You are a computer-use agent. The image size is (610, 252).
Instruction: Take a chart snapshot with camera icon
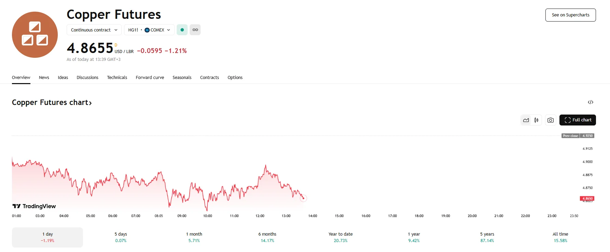coord(551,120)
